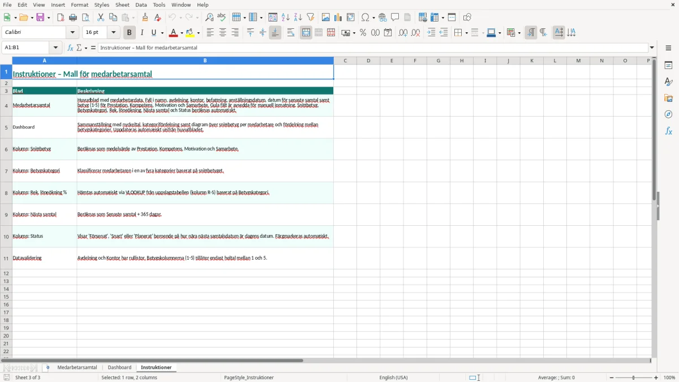Open background color dropdown arrow
This screenshot has height=382, width=679.
[x=198, y=33]
